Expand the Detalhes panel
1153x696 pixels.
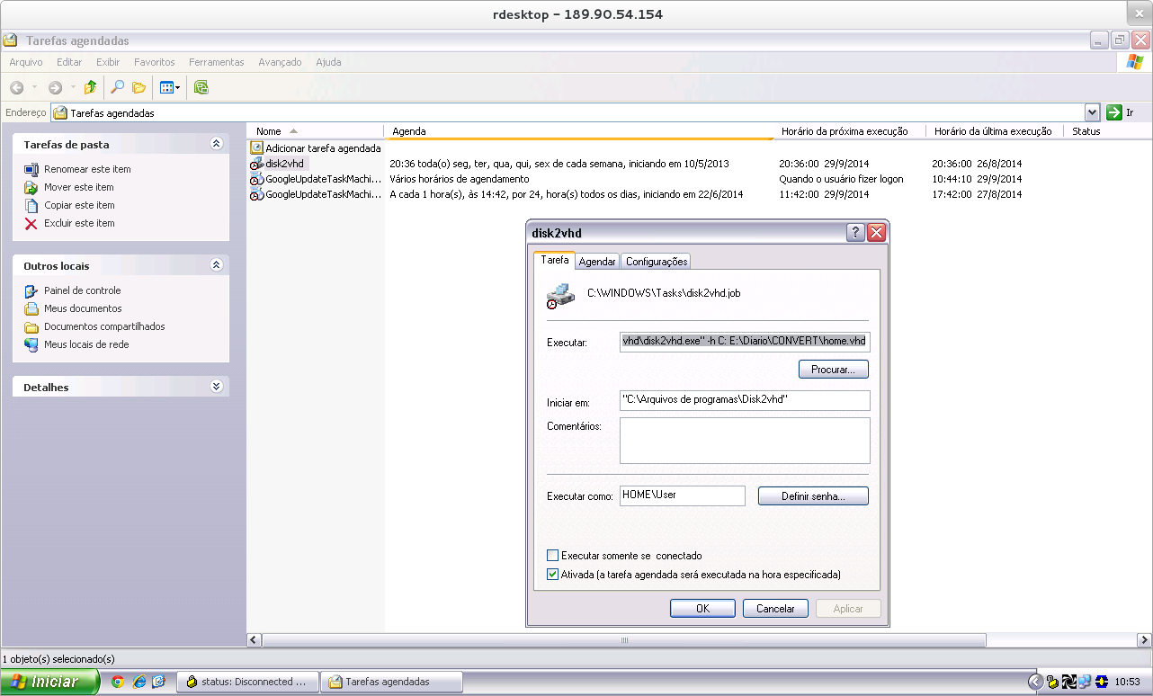click(x=216, y=387)
